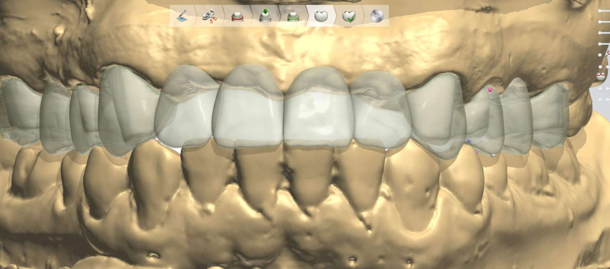Select the pink control point on the model
610x269 pixels.
pos(490,90)
